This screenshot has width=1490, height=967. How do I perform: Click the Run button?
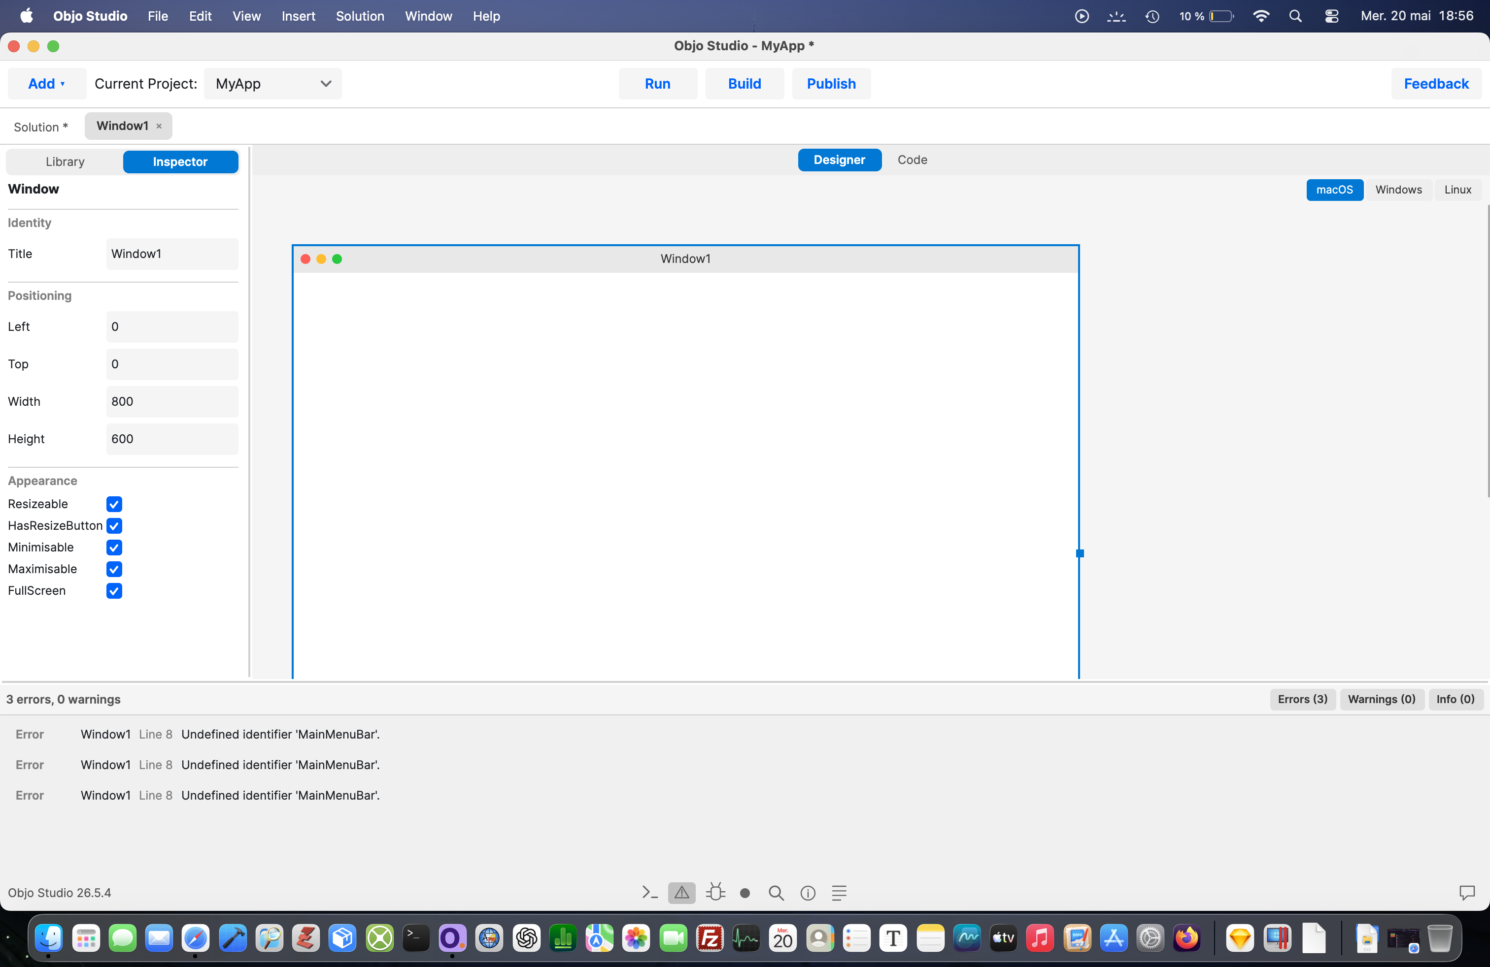pyautogui.click(x=657, y=84)
